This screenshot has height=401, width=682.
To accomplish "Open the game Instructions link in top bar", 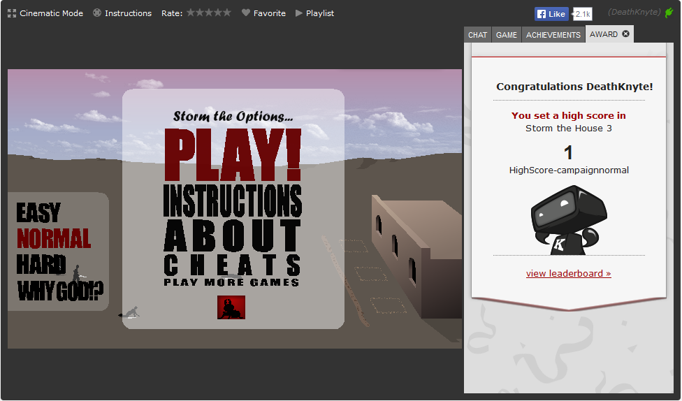I will point(122,13).
